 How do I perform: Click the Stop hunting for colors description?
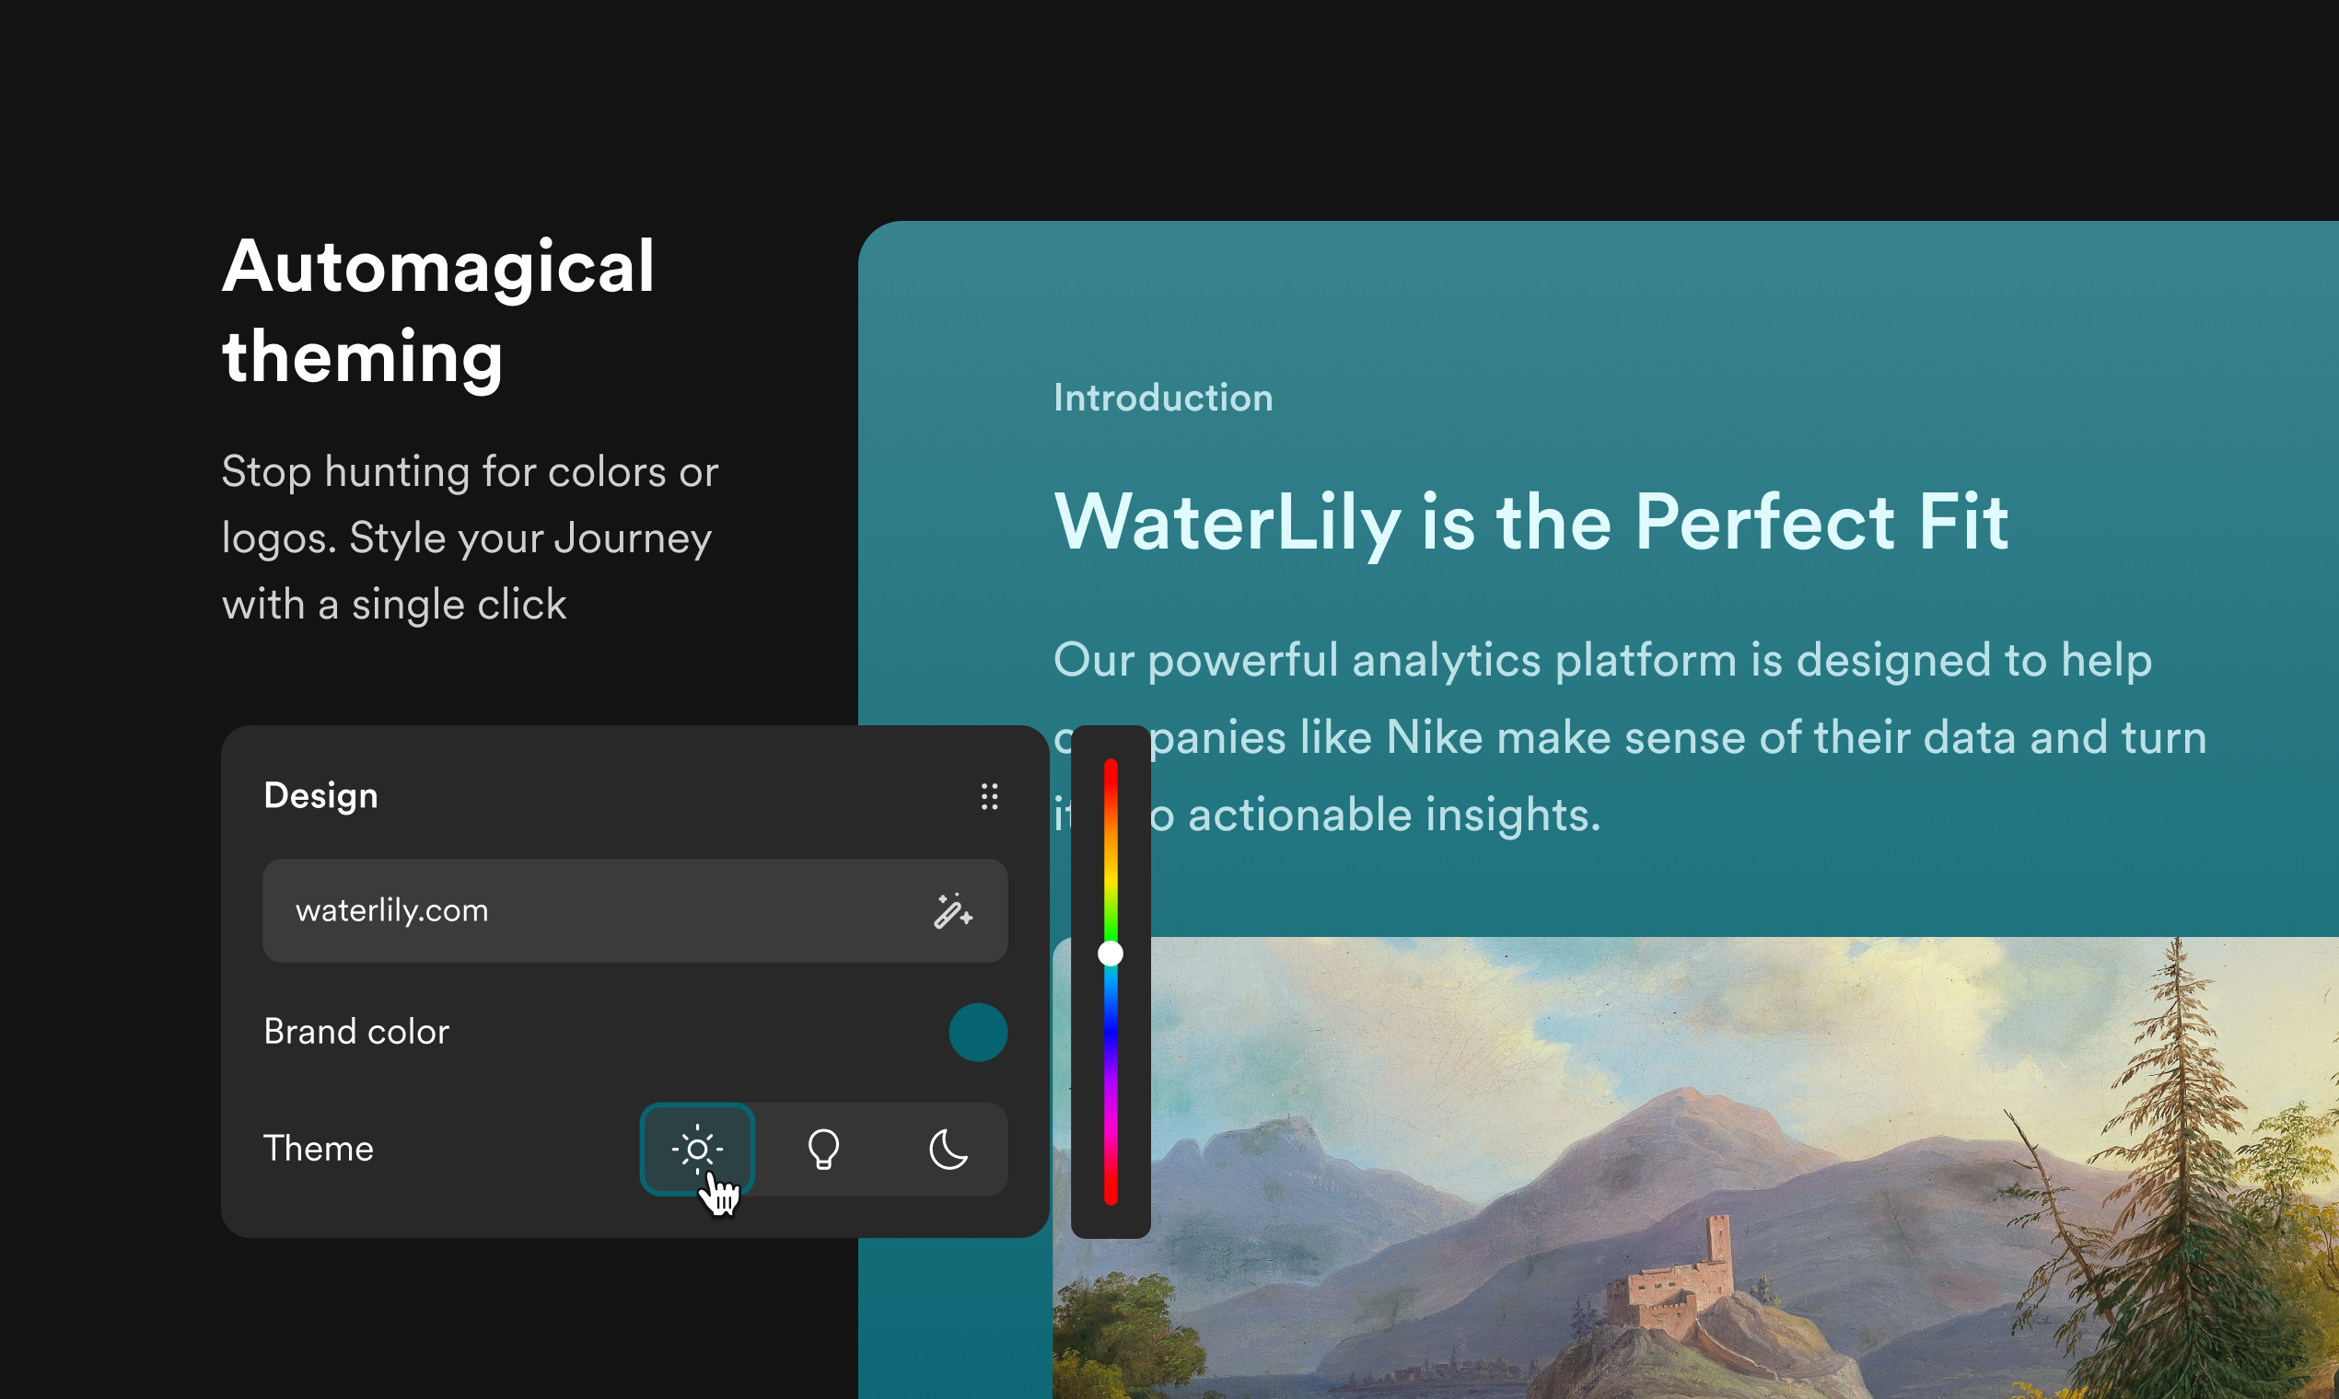(x=469, y=538)
